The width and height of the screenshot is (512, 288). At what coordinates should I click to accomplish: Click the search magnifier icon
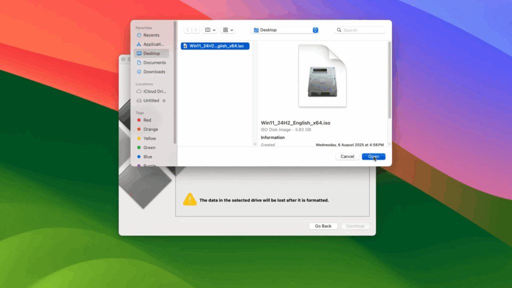coord(339,30)
